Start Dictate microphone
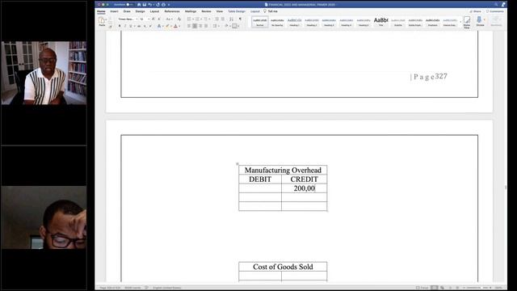Image resolution: width=517 pixels, height=291 pixels. 480,22
